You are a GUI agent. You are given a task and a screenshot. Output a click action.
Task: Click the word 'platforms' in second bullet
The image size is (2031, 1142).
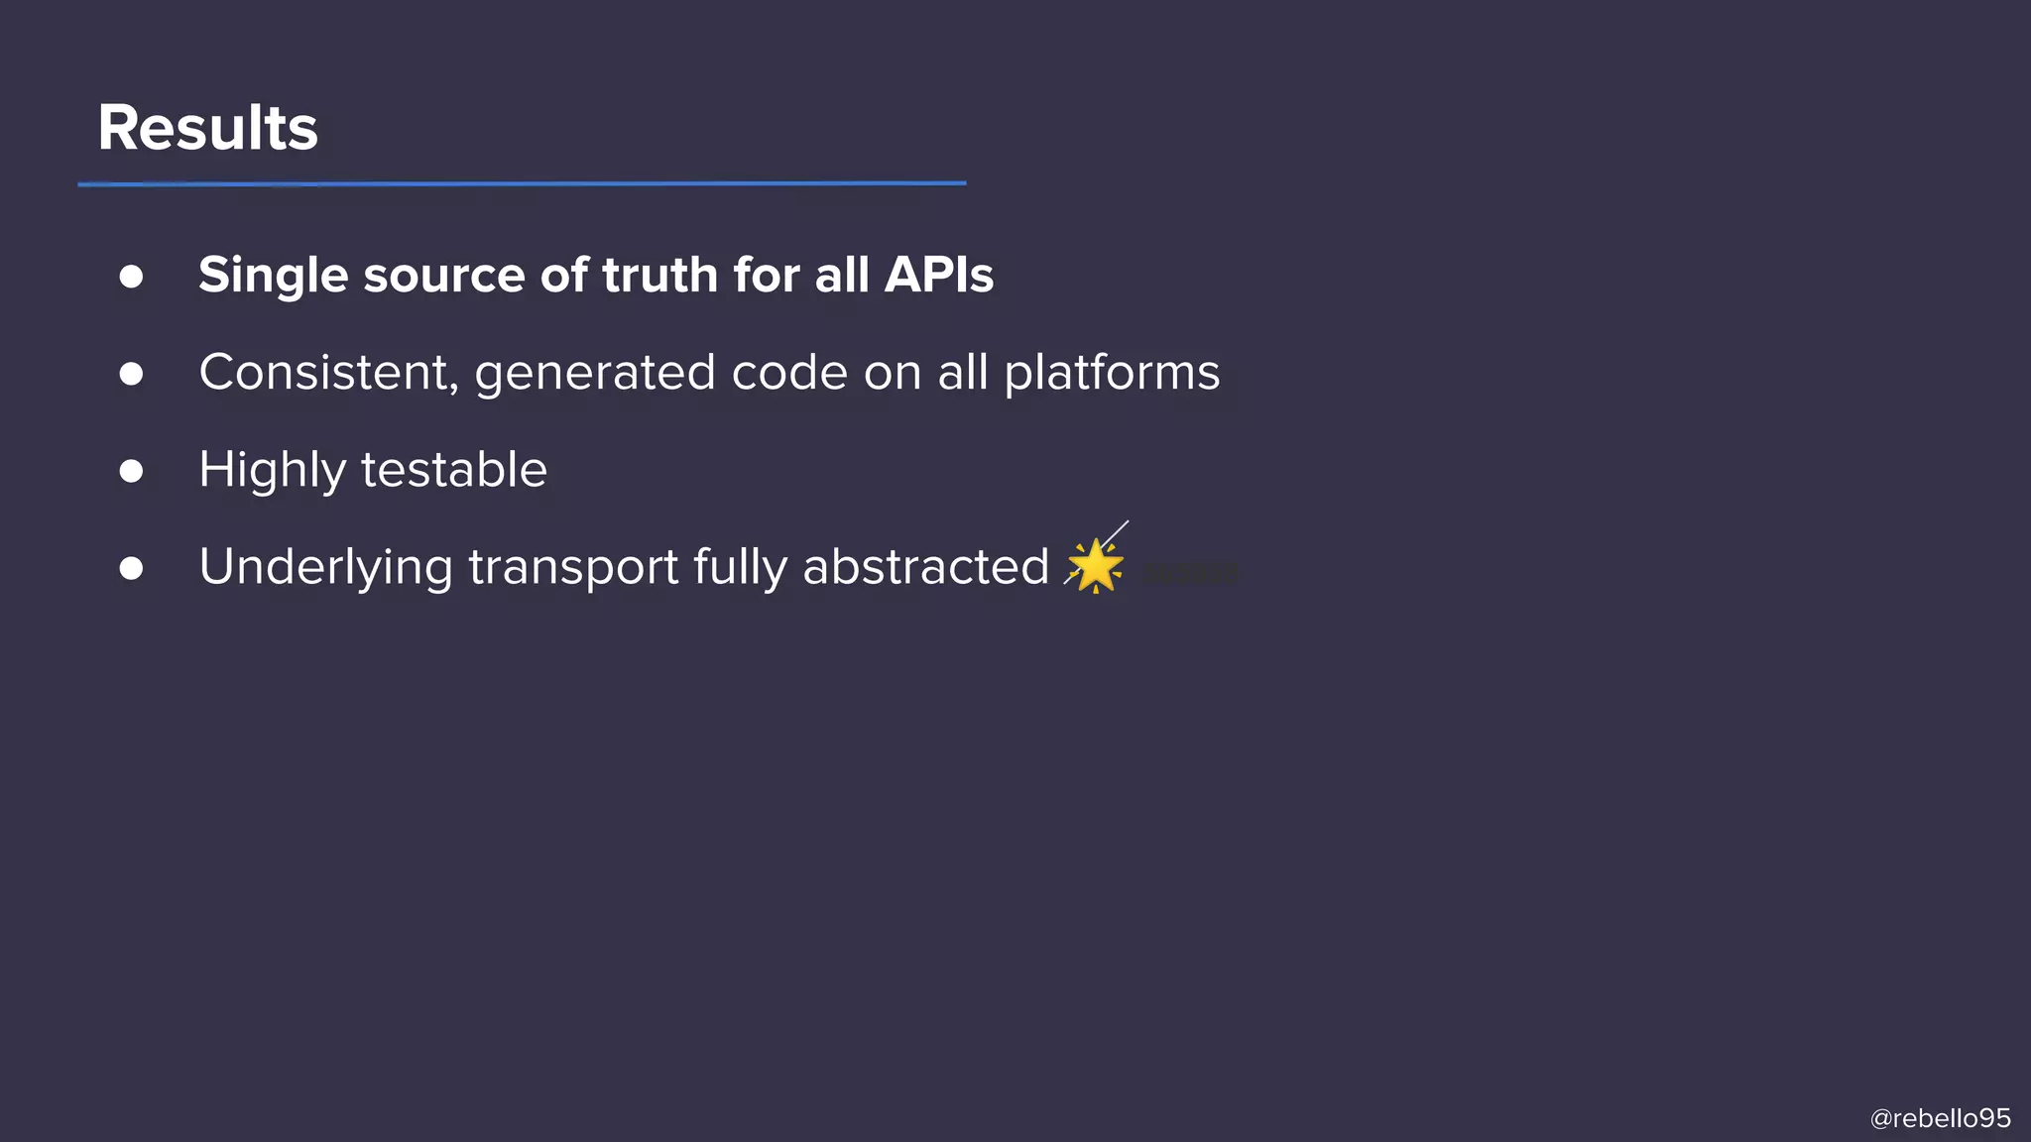click(x=1112, y=374)
